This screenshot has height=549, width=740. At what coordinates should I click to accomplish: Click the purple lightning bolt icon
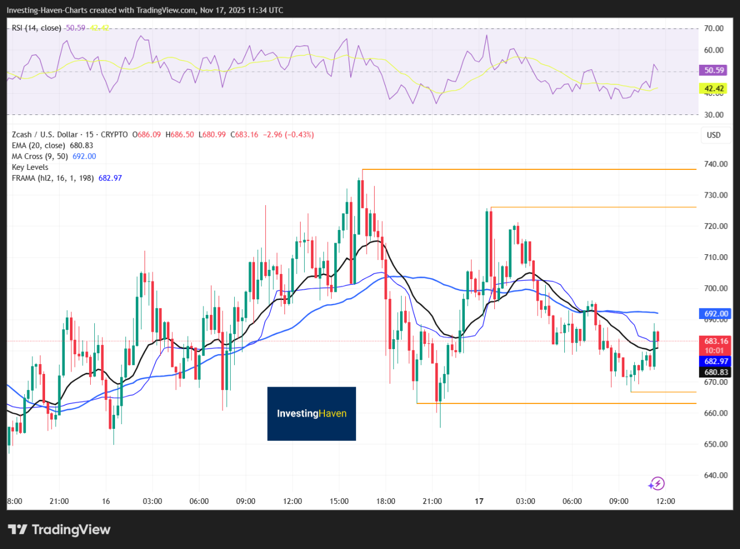coord(657,483)
